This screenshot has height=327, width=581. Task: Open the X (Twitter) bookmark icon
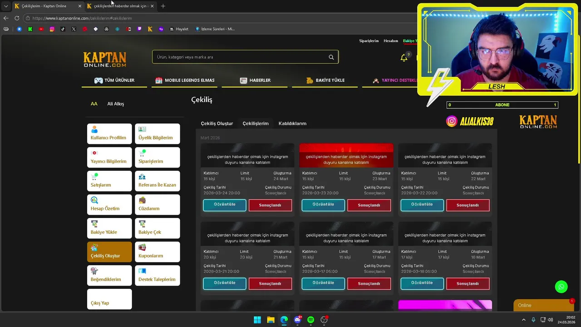[74, 29]
